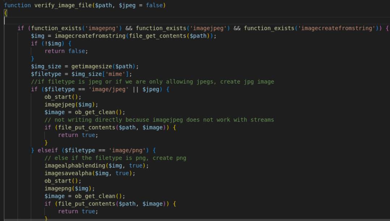Click ob_start() directly above imagejpeg($img)
This screenshot has height=221, width=390.
point(63,97)
